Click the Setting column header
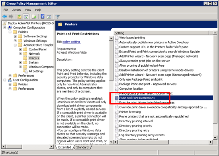 click(x=162, y=33)
